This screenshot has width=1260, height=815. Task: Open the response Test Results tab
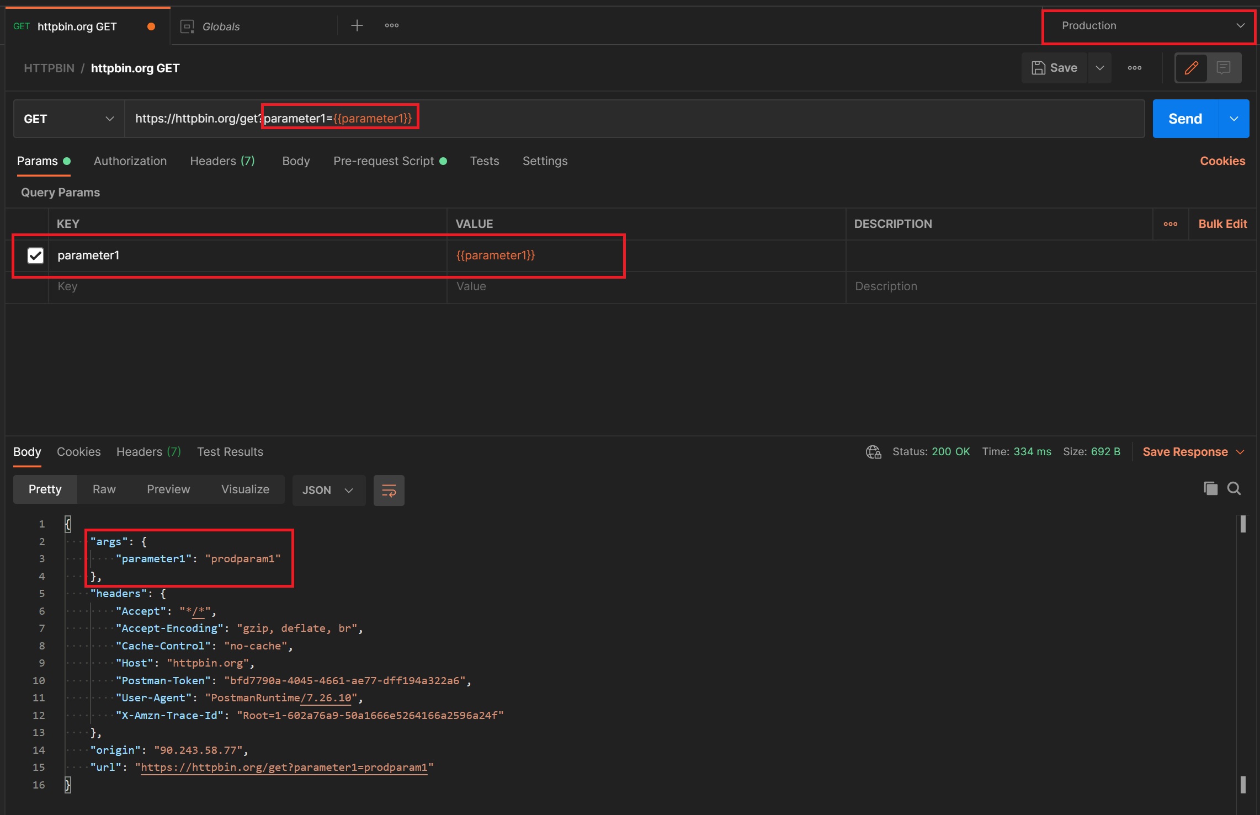[x=230, y=452]
